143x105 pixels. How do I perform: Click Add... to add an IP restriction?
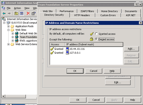pyautogui.click(x=131, y=49)
